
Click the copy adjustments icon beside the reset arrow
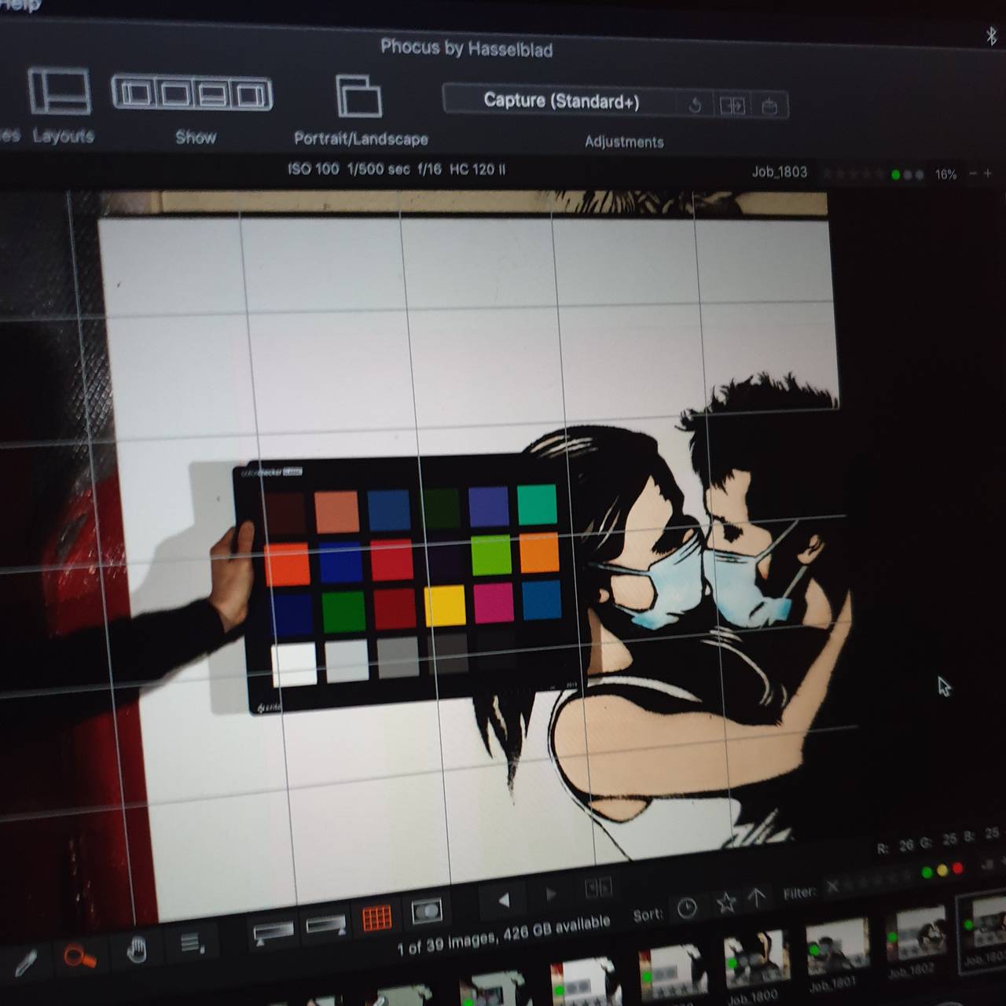pyautogui.click(x=732, y=105)
